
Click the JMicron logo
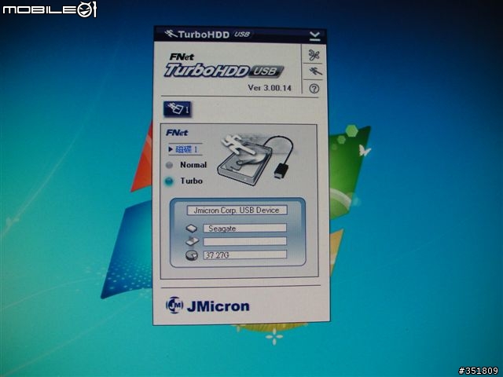pos(207,306)
